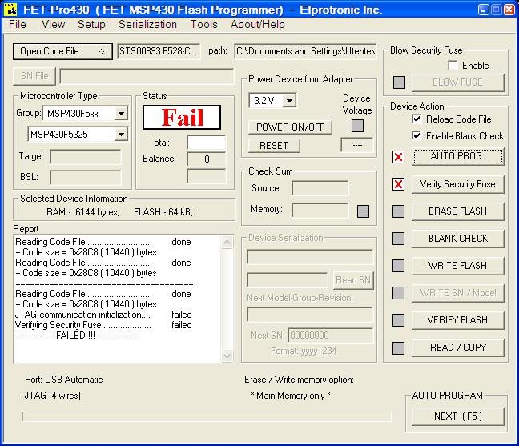Viewport: 519px width, 446px height.
Task: Open the View menu
Action: coord(53,25)
